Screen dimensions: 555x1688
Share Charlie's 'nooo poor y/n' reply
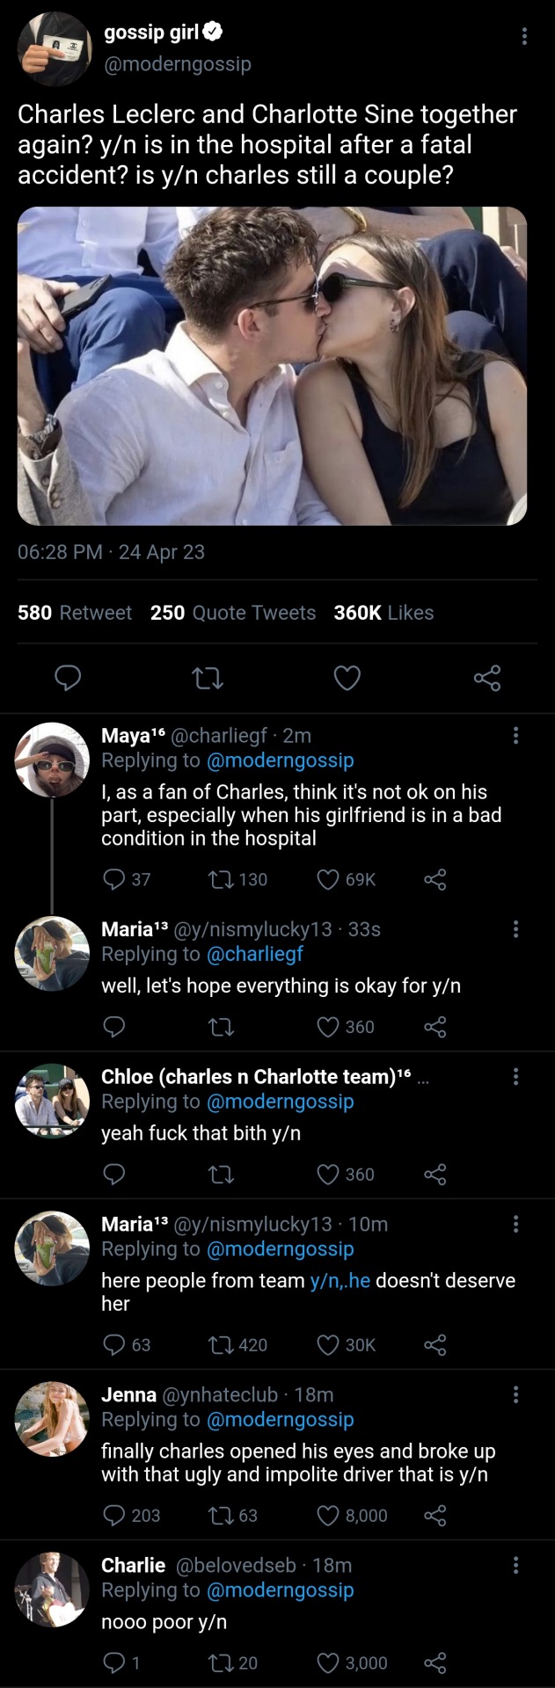click(435, 1663)
